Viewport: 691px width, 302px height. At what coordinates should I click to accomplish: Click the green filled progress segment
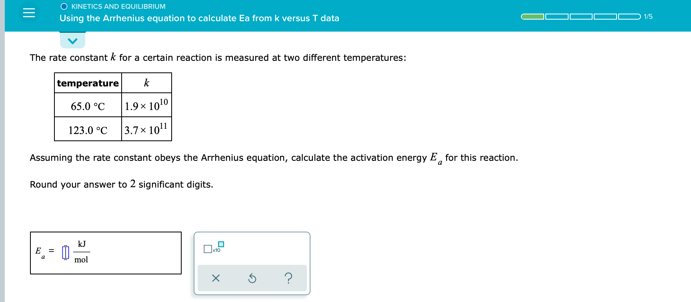coord(532,16)
